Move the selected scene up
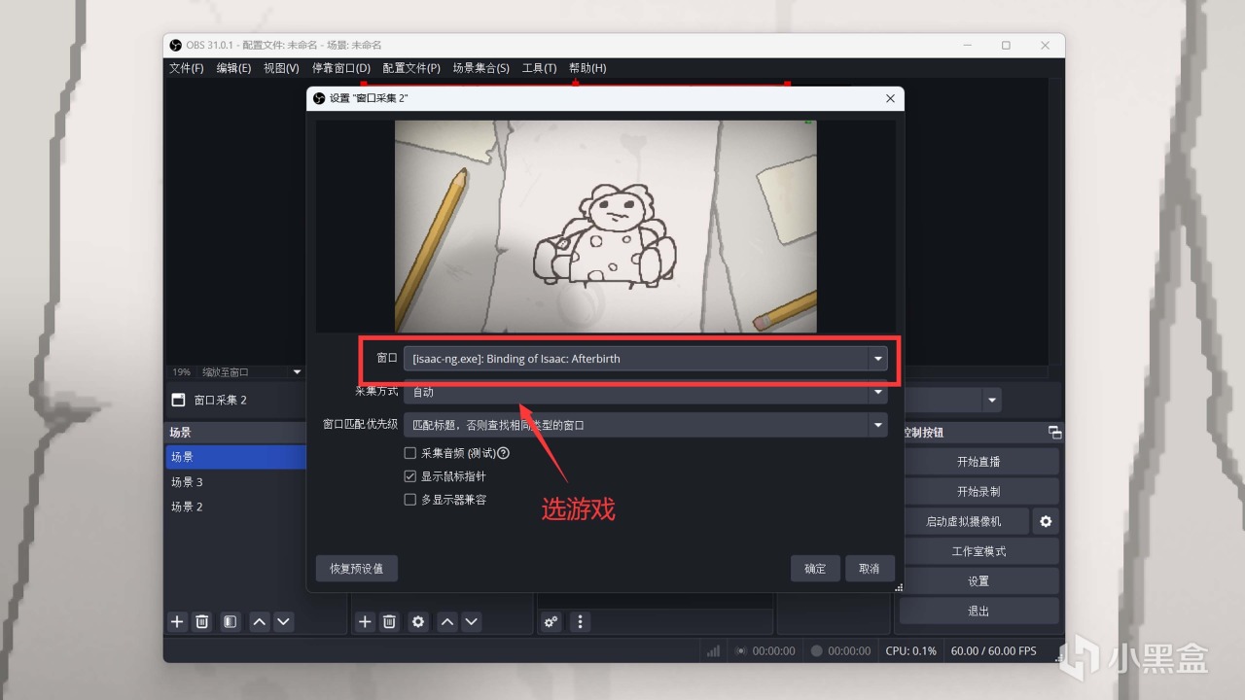This screenshot has height=700, width=1245. pyautogui.click(x=260, y=621)
